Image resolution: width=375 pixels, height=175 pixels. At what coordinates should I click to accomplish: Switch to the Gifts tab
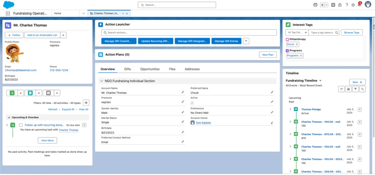click(x=127, y=69)
